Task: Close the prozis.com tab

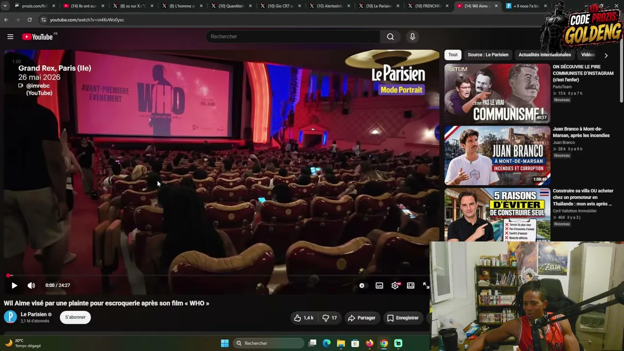Action: tap(54, 6)
